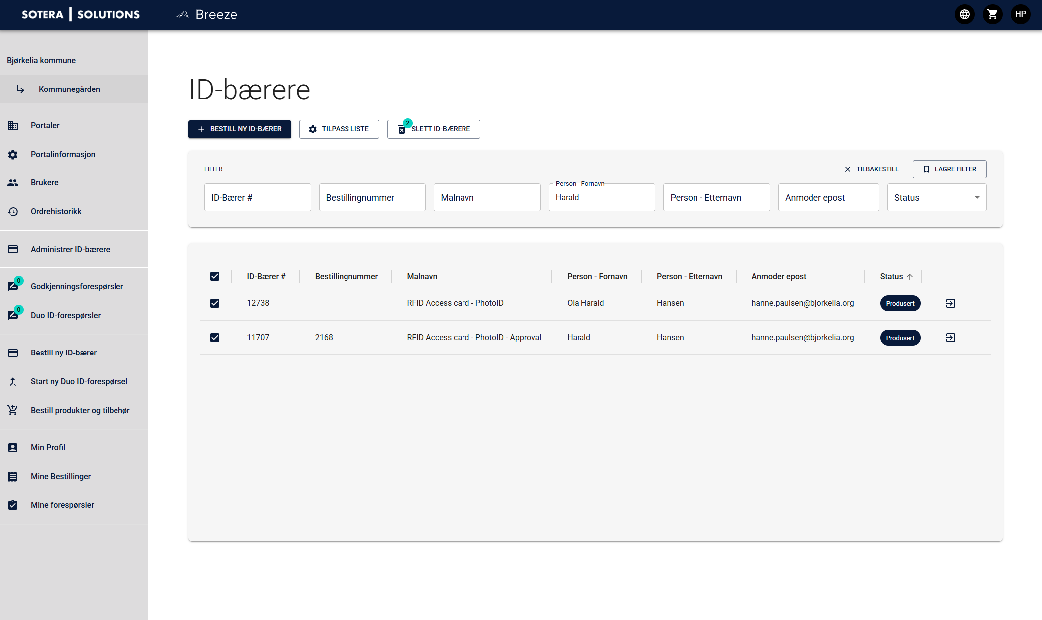Click the Person - Fornavn field containing Harald
Viewport: 1042px width, 620px height.
tap(601, 197)
